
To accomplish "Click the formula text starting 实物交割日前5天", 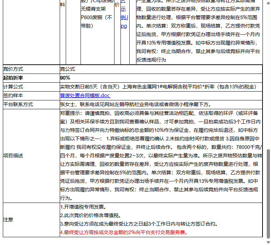I will [x=159, y=87].
